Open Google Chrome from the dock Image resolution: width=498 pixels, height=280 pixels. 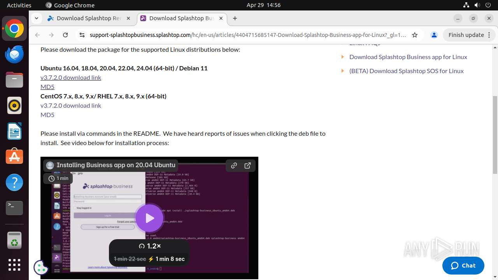pos(14,29)
